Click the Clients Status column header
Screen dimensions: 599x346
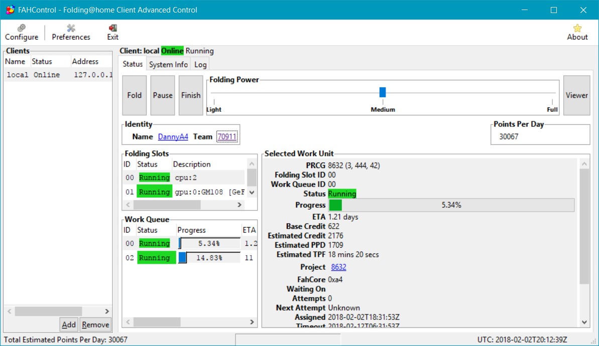(50, 61)
